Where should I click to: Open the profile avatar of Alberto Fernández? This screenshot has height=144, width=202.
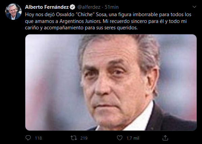coord(13,11)
